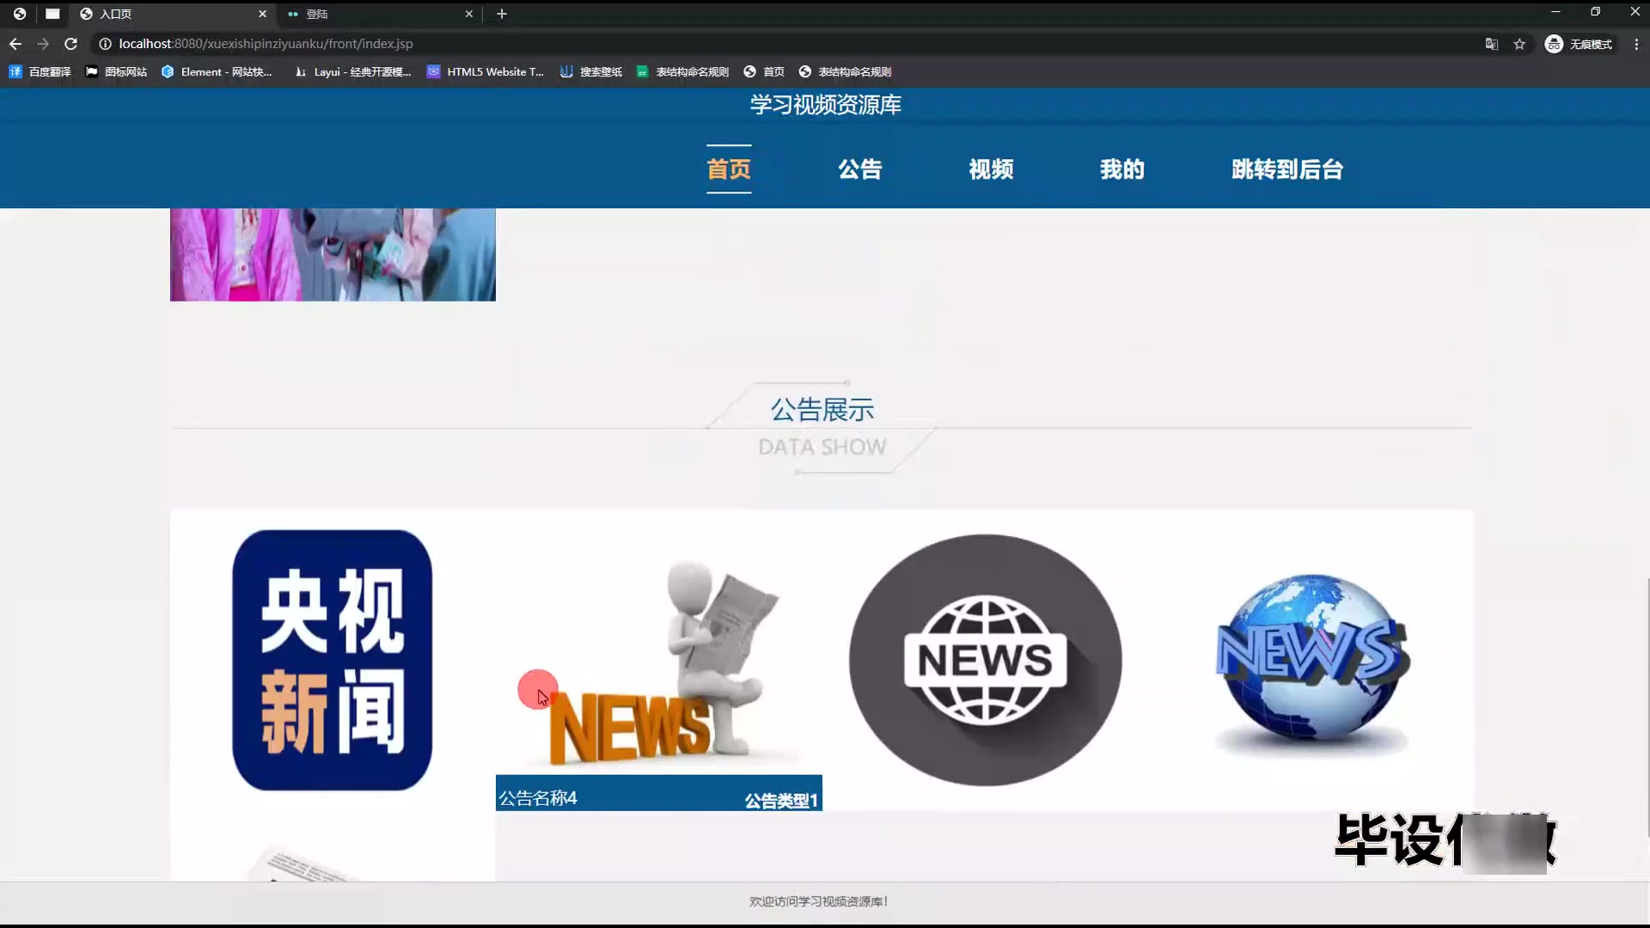The image size is (1650, 928).
Task: Reload the page with the refresh icon
Action: (71, 44)
